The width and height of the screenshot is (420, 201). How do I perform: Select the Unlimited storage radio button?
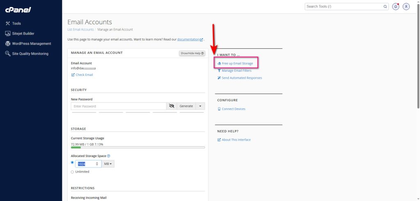point(73,172)
